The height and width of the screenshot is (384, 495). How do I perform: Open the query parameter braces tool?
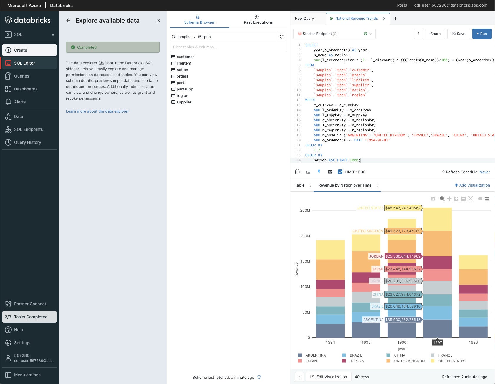point(297,172)
